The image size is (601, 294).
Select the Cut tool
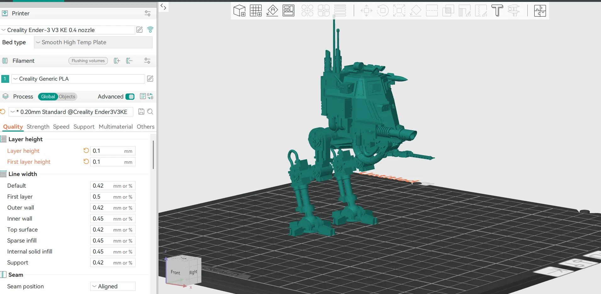pos(432,10)
